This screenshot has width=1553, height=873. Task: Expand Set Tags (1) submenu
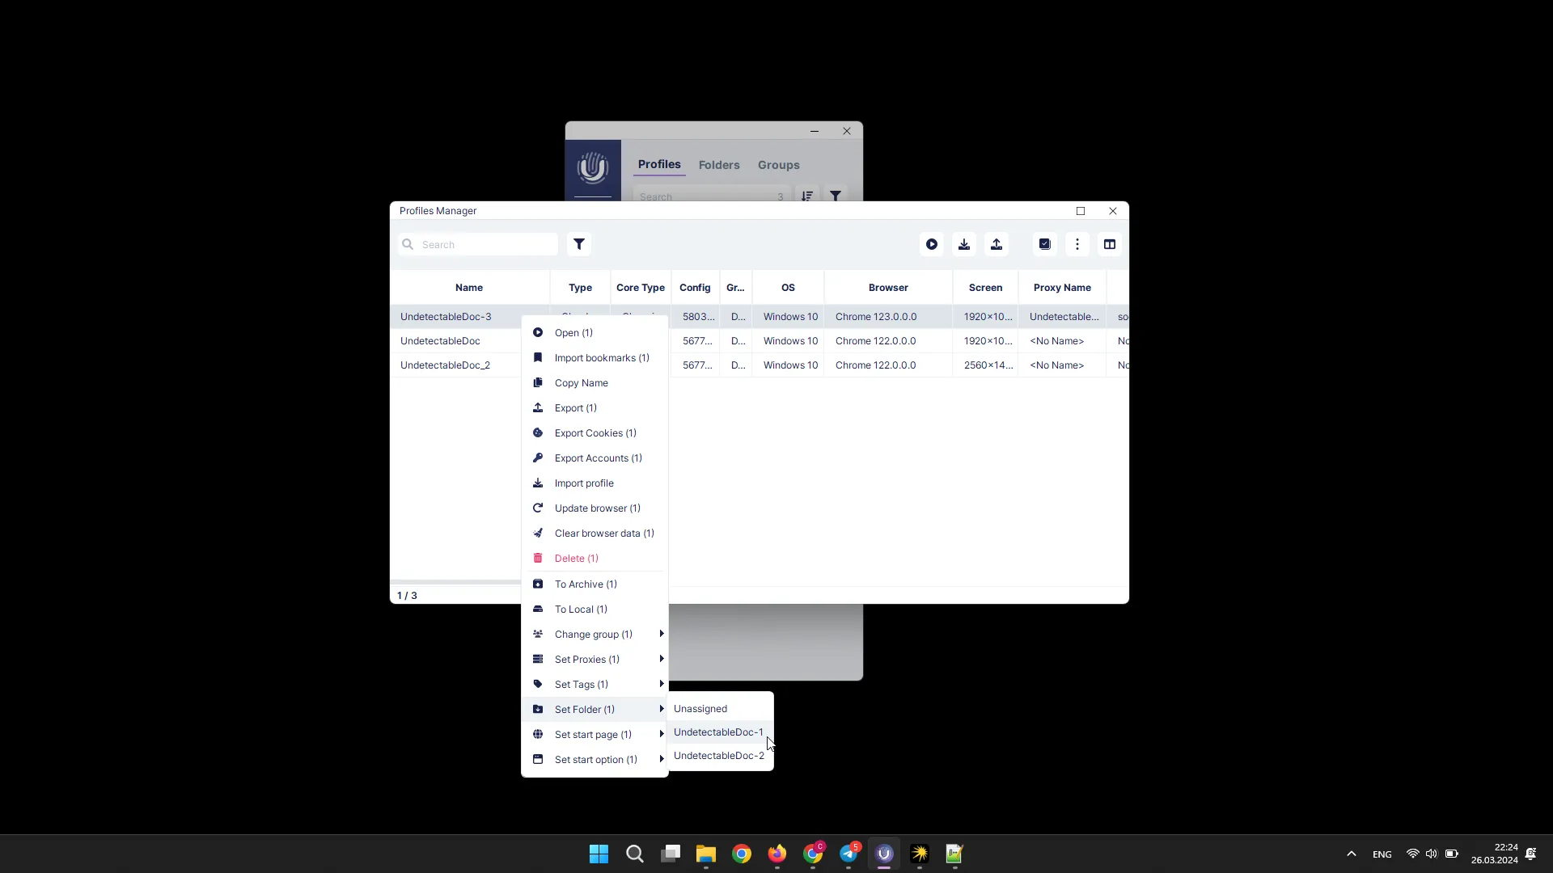tap(662, 684)
